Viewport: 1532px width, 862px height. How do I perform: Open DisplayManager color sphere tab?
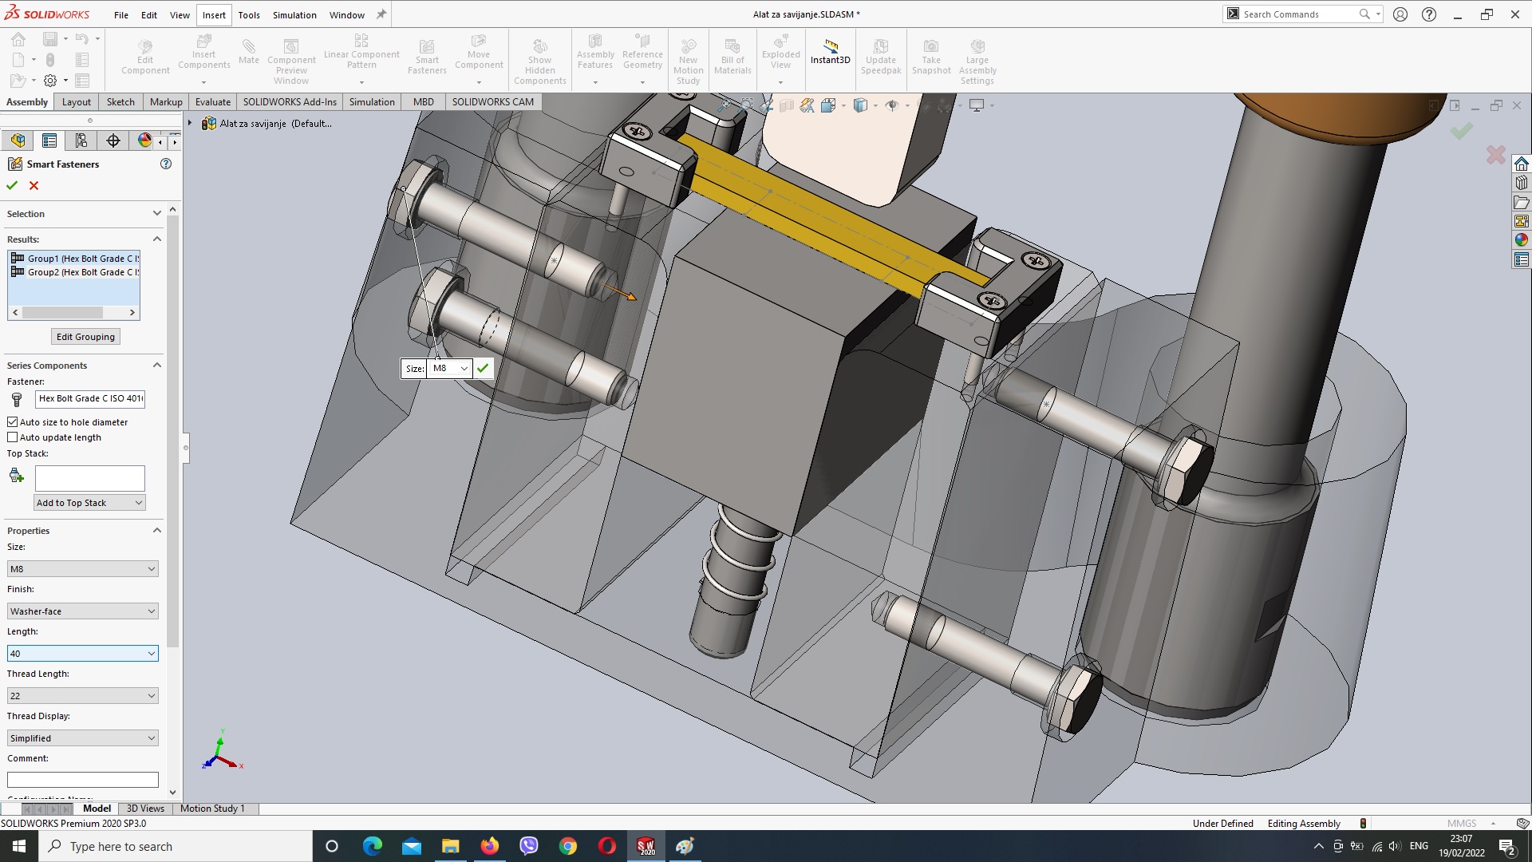pos(144,140)
